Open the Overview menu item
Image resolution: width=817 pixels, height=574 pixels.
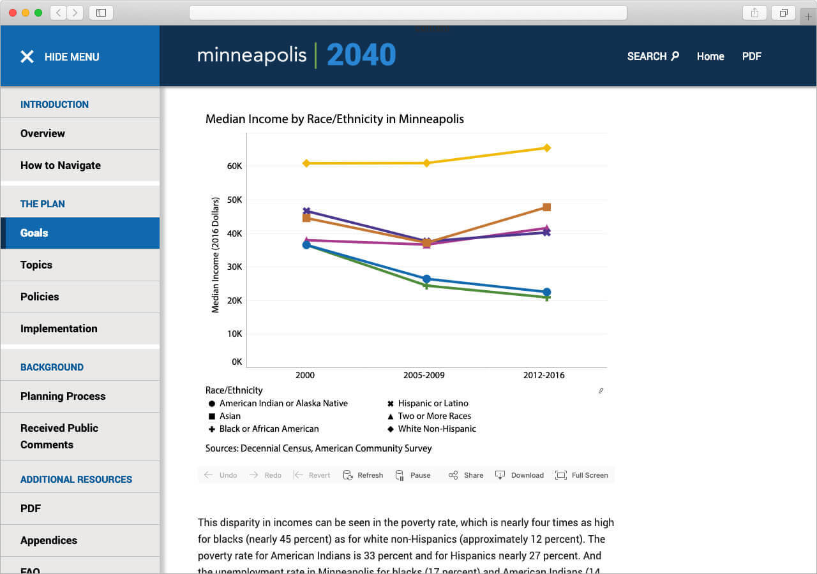point(80,133)
